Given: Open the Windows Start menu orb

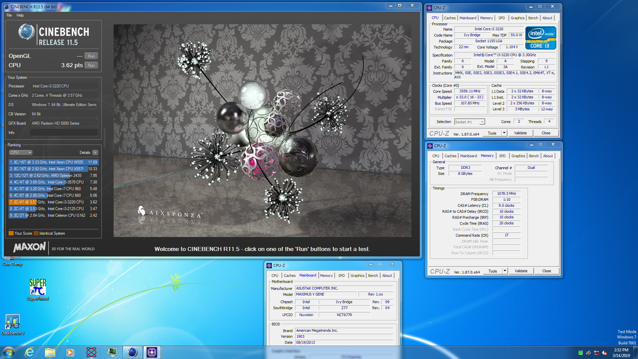Looking at the screenshot, I should coord(9,352).
